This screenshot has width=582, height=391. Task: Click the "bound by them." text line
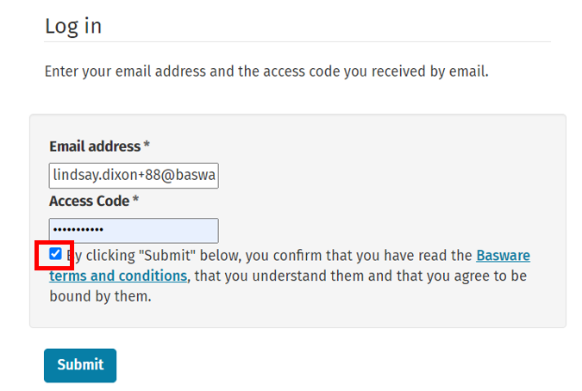click(101, 296)
